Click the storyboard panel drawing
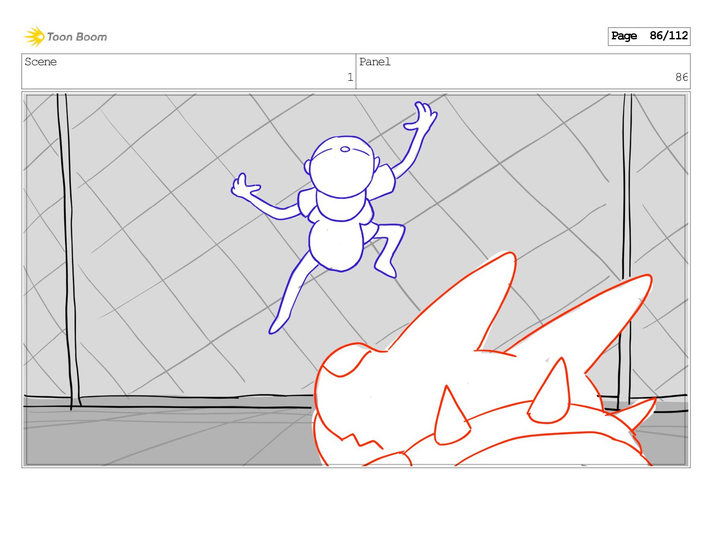This screenshot has height=551, width=713. [356, 280]
